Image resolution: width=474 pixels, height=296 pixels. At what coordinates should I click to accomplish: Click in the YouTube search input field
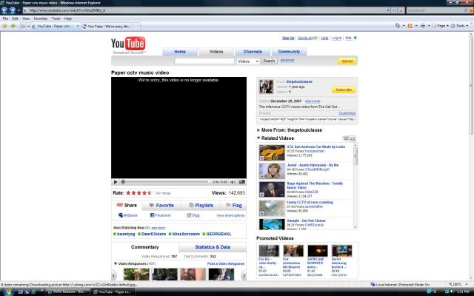(204, 61)
